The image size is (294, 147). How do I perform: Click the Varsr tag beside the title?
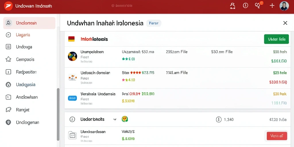click(x=154, y=23)
